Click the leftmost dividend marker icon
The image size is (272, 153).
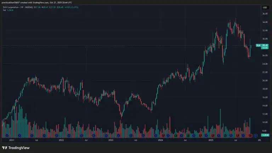coord(6,135)
